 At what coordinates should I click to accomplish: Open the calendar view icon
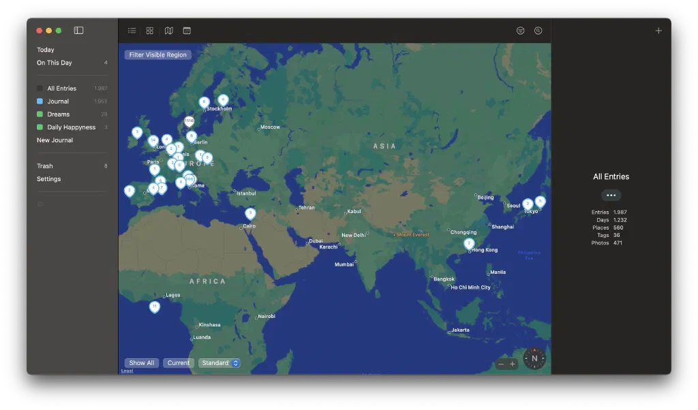pos(187,30)
